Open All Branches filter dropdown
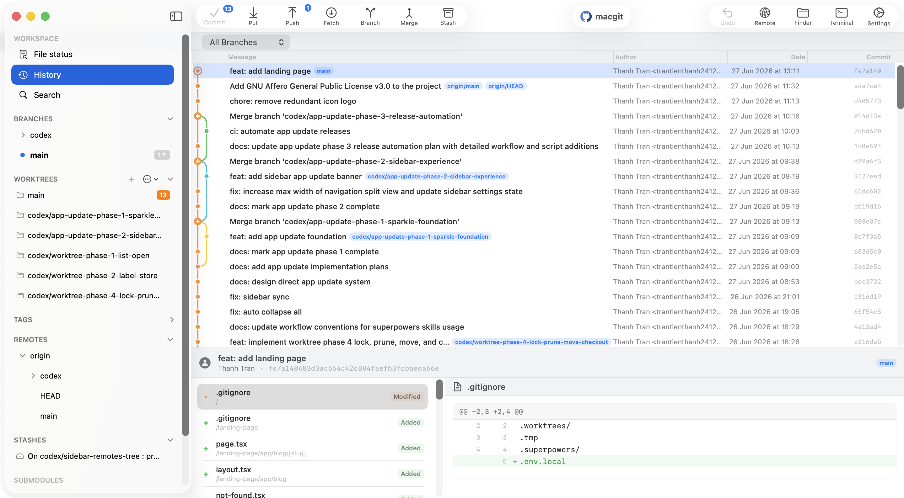The image size is (904, 498). (x=246, y=42)
